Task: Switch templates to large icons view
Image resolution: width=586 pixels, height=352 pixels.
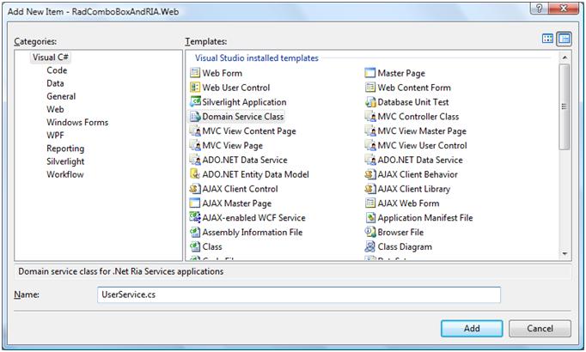Action: point(548,39)
